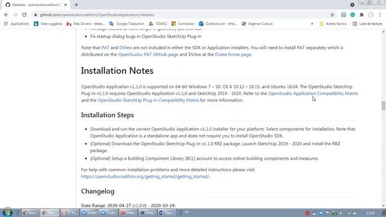Image resolution: width=386 pixels, height=217 pixels.
Task: Open the Applications bookmark shortcut
Action: click(17, 24)
